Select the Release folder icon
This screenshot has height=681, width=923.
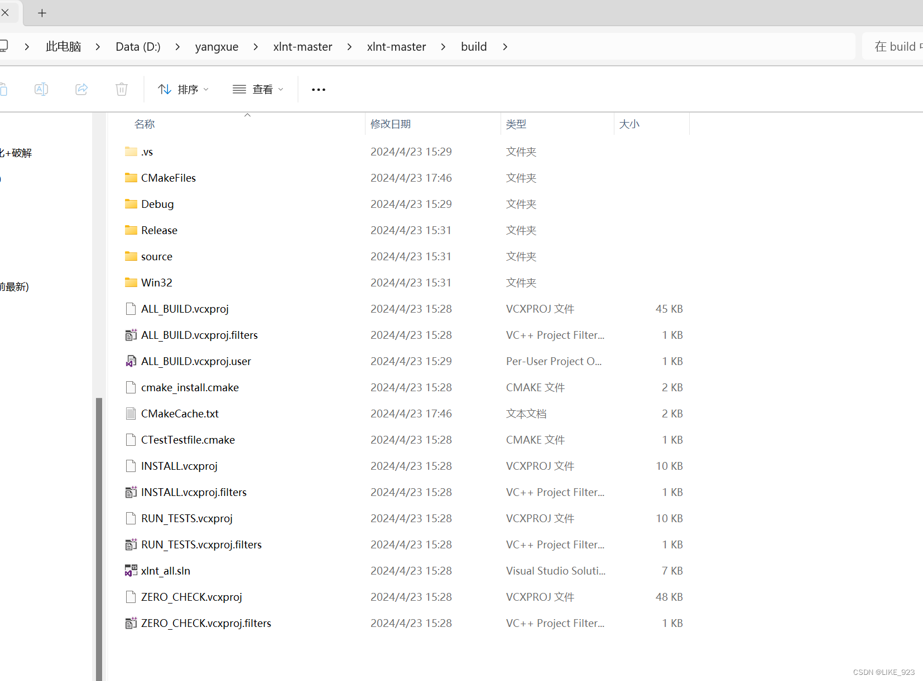131,230
